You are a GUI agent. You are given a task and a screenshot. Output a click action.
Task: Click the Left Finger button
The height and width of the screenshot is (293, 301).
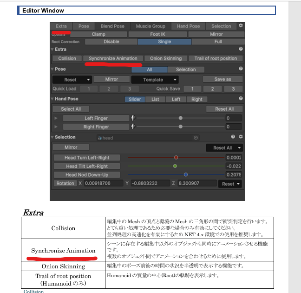[x=96, y=118]
